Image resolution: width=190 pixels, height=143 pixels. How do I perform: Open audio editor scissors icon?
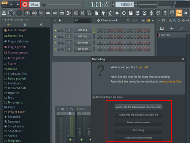pos(144,13)
